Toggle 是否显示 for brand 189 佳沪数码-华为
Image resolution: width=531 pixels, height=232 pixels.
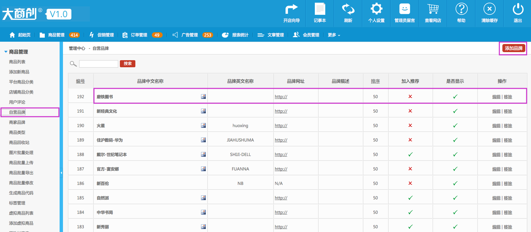(455, 140)
